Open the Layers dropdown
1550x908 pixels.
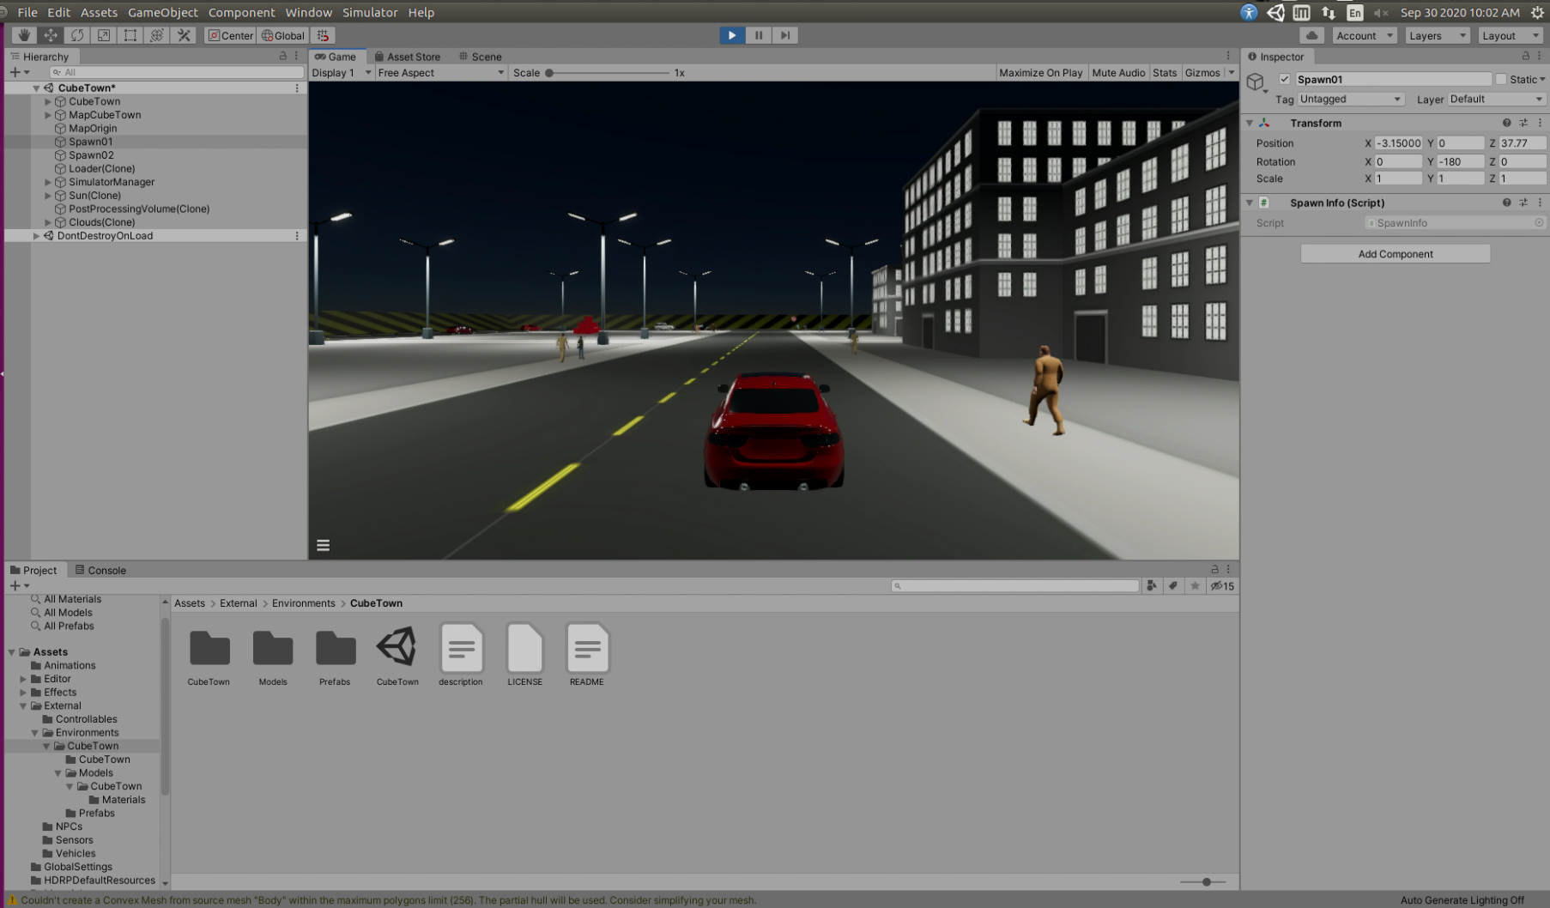click(1437, 35)
